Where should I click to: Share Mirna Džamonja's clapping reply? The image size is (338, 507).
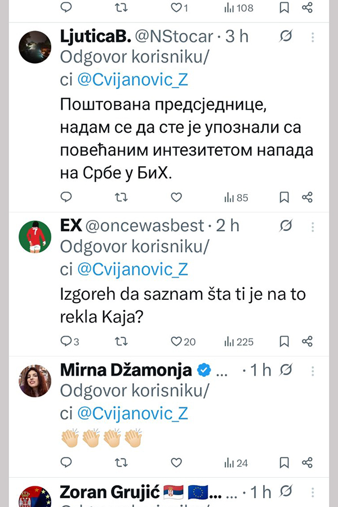coord(307,463)
